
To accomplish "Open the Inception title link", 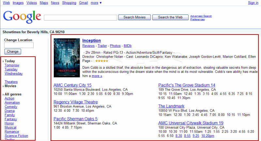I will [x=92, y=40].
